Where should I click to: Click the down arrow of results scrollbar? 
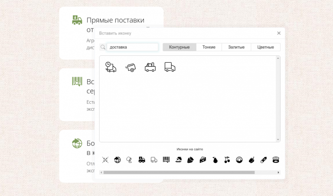pos(278,139)
